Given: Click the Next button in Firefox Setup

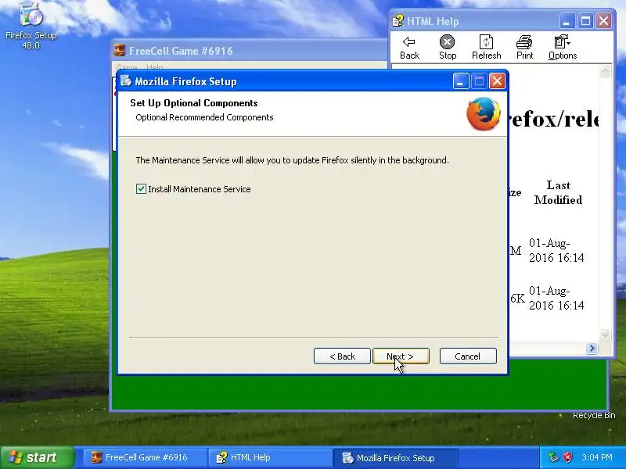Looking at the screenshot, I should tap(401, 356).
